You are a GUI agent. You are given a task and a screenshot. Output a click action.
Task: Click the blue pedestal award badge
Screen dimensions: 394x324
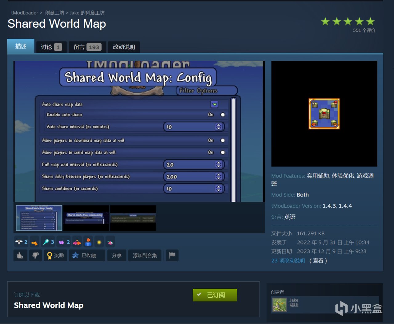[88, 242]
